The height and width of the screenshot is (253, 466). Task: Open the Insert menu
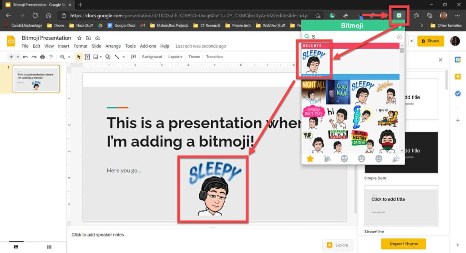pos(64,46)
